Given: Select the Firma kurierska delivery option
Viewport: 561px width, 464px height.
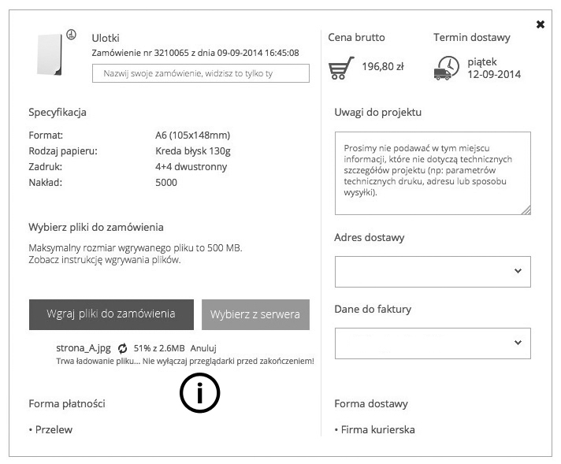Looking at the screenshot, I should click(377, 430).
